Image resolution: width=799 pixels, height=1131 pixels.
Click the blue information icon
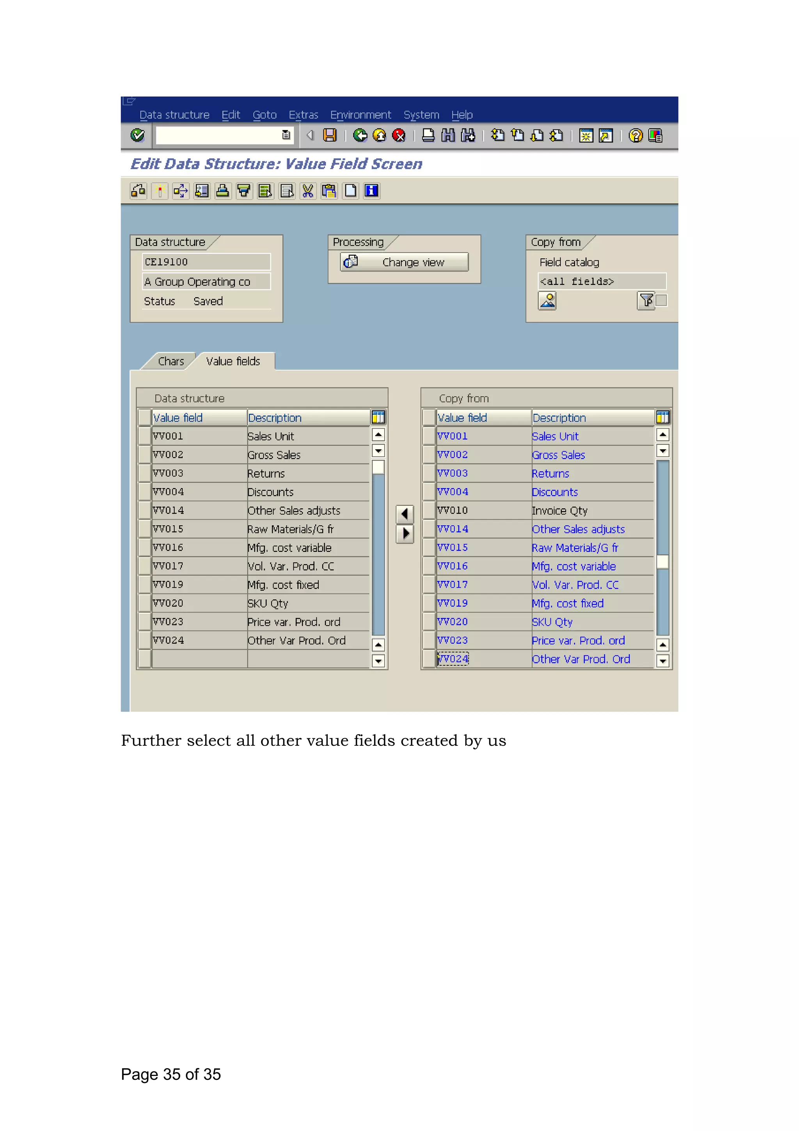[x=372, y=190]
